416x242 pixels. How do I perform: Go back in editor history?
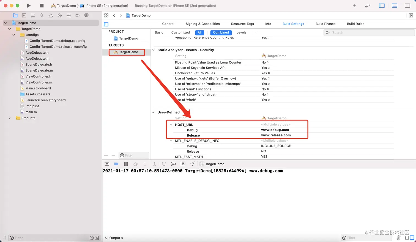(114, 15)
